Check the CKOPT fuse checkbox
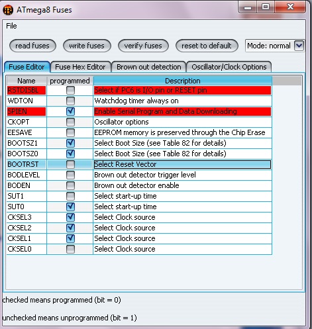312x329 pixels. coord(70,122)
